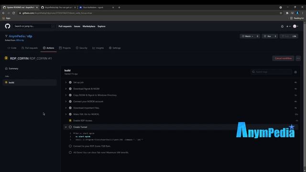The height and width of the screenshot is (172, 306).
Task: Switch to the Insights tab
Action: pos(98,48)
